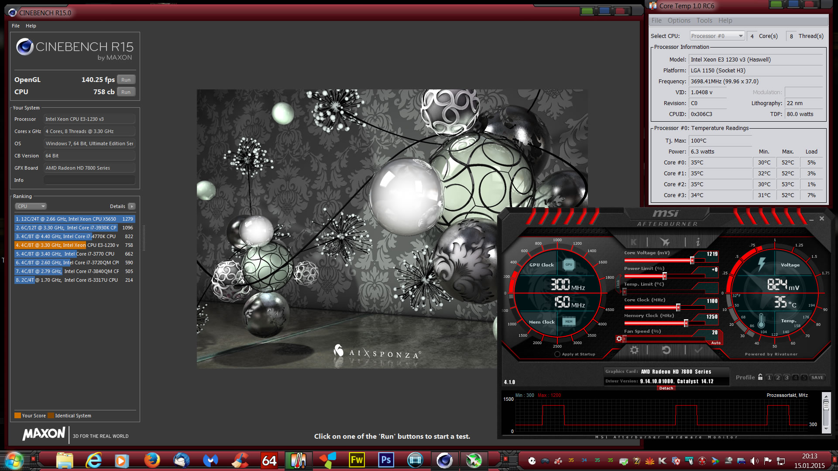Screen dimensions: 838x471
Task: Expand ranking Details arrow
Action: click(132, 206)
